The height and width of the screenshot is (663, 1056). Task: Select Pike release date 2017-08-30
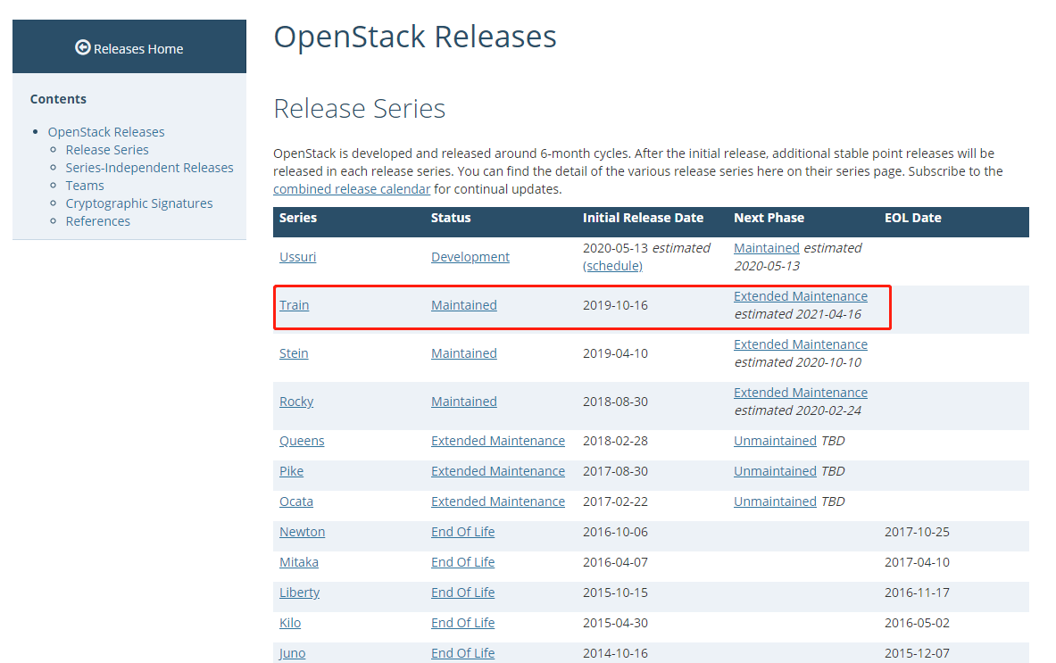[616, 471]
